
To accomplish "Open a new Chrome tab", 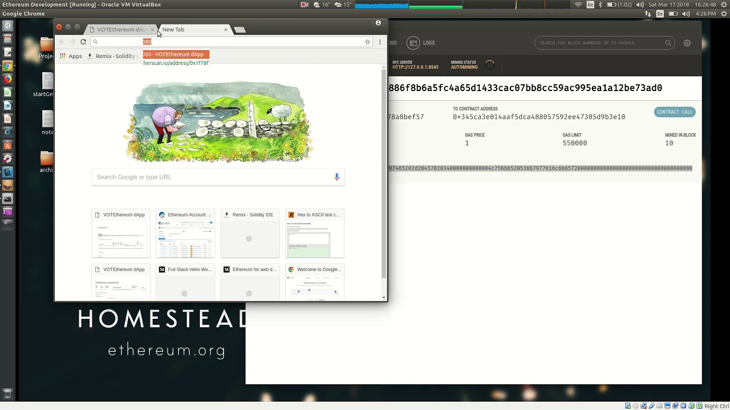I will [240, 30].
